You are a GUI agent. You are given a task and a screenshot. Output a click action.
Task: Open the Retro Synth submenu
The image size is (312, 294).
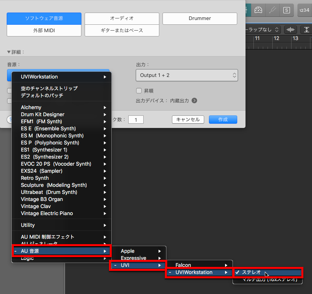pos(62,178)
